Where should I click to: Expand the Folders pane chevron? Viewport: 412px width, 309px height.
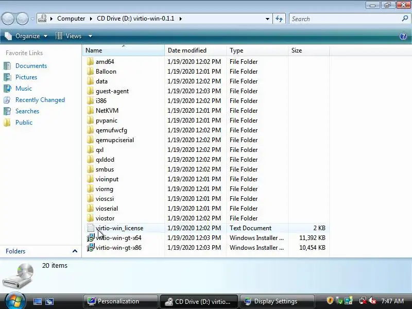[x=75, y=251]
